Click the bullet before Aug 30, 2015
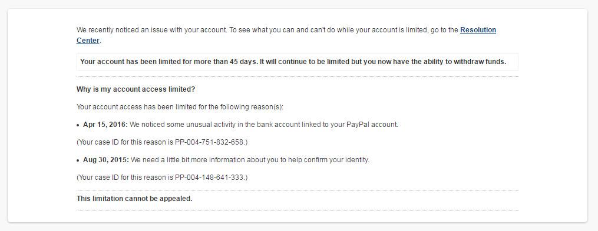This screenshot has height=231, width=598. click(78, 160)
